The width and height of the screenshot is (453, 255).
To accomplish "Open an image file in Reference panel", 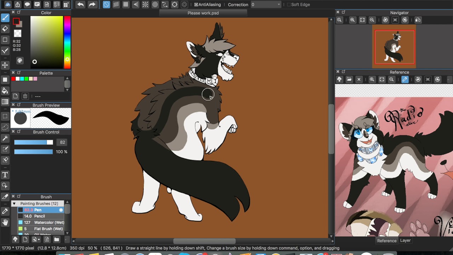I will coord(349,79).
